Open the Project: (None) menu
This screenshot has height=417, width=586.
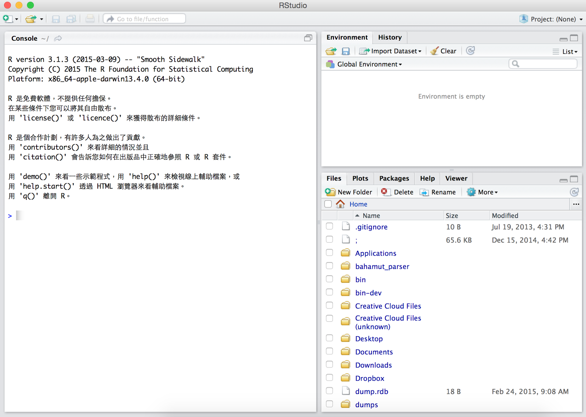[551, 19]
